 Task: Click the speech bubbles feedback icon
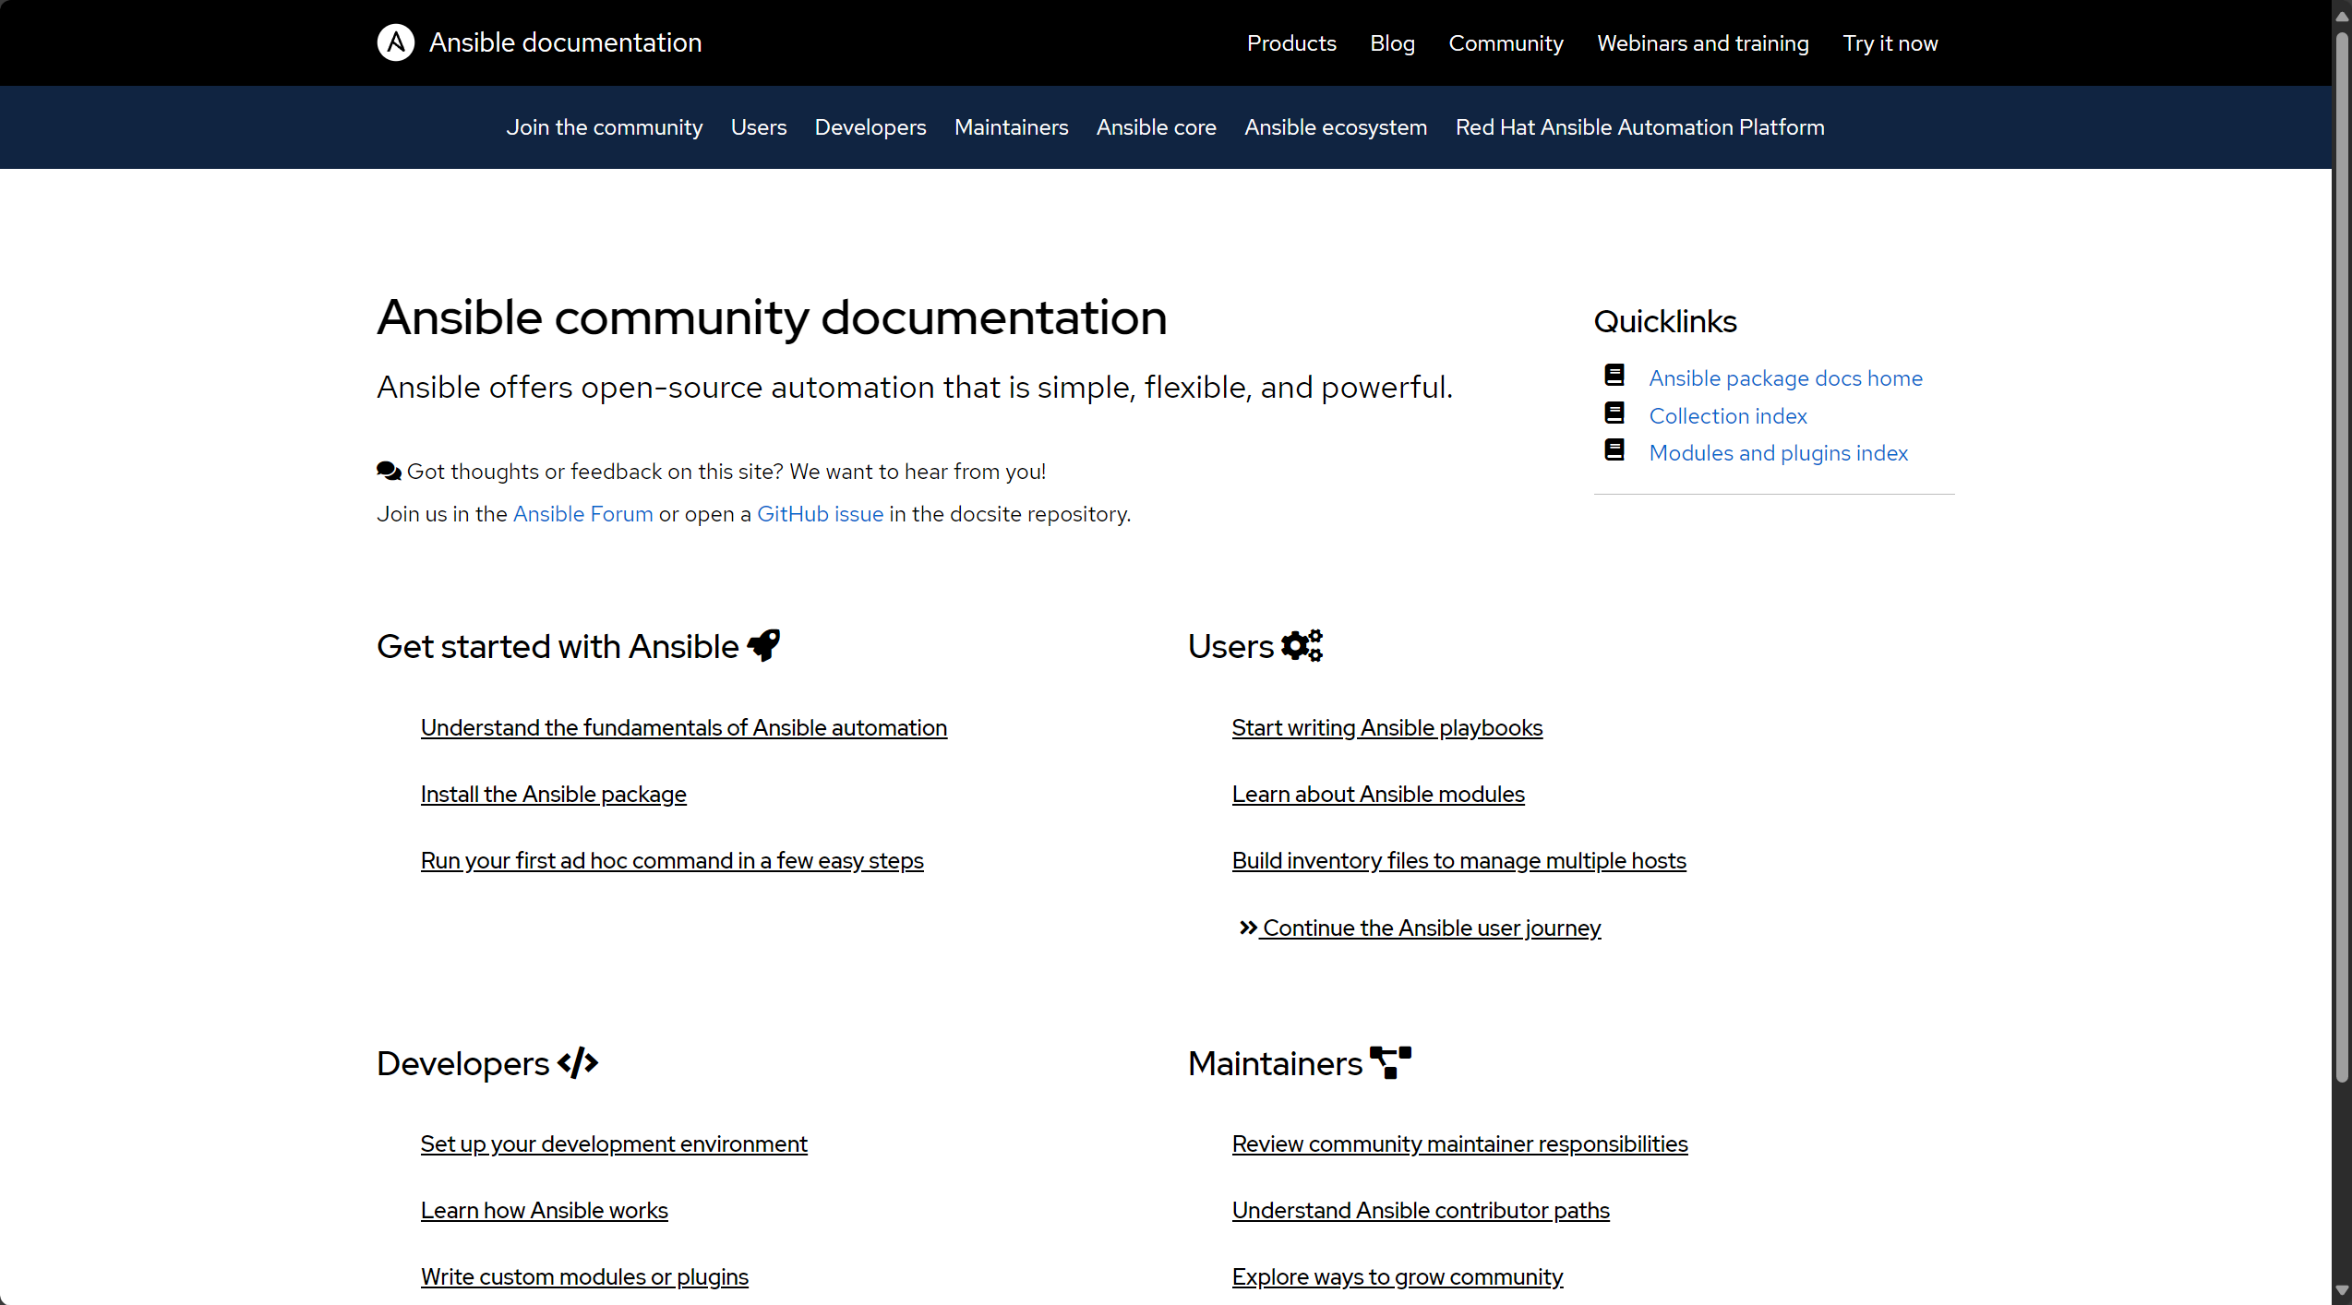[389, 471]
